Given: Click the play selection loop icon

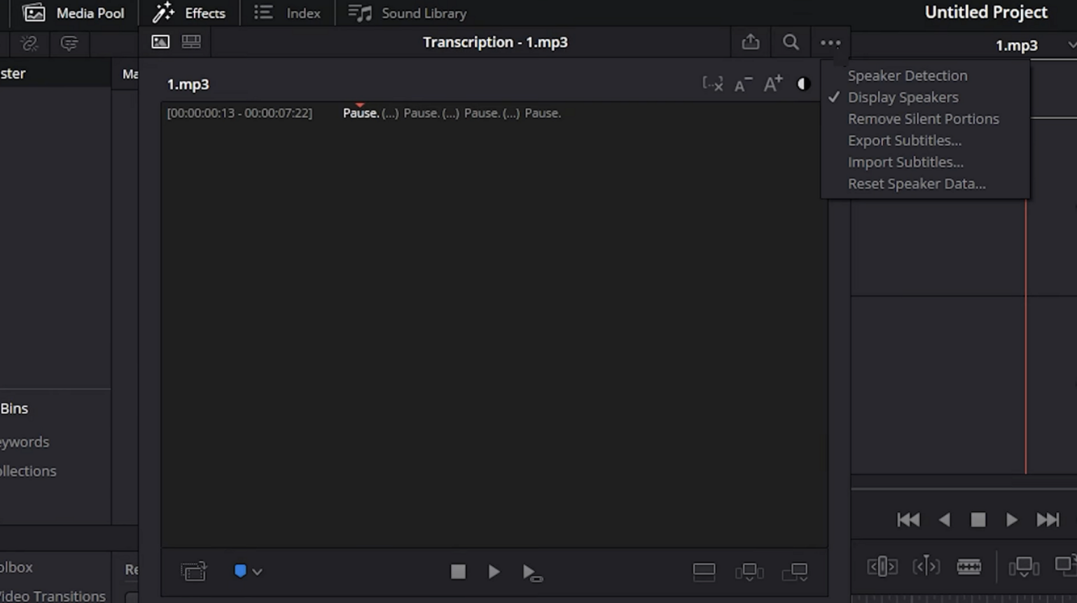Looking at the screenshot, I should pyautogui.click(x=532, y=573).
